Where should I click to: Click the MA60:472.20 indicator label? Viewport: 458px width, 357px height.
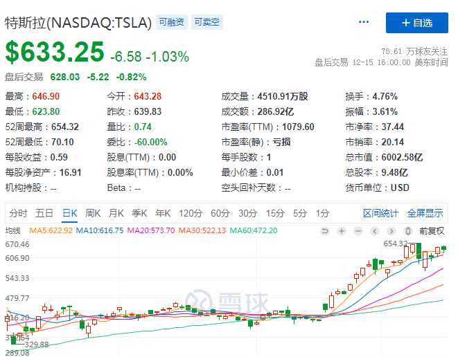pyautogui.click(x=254, y=230)
